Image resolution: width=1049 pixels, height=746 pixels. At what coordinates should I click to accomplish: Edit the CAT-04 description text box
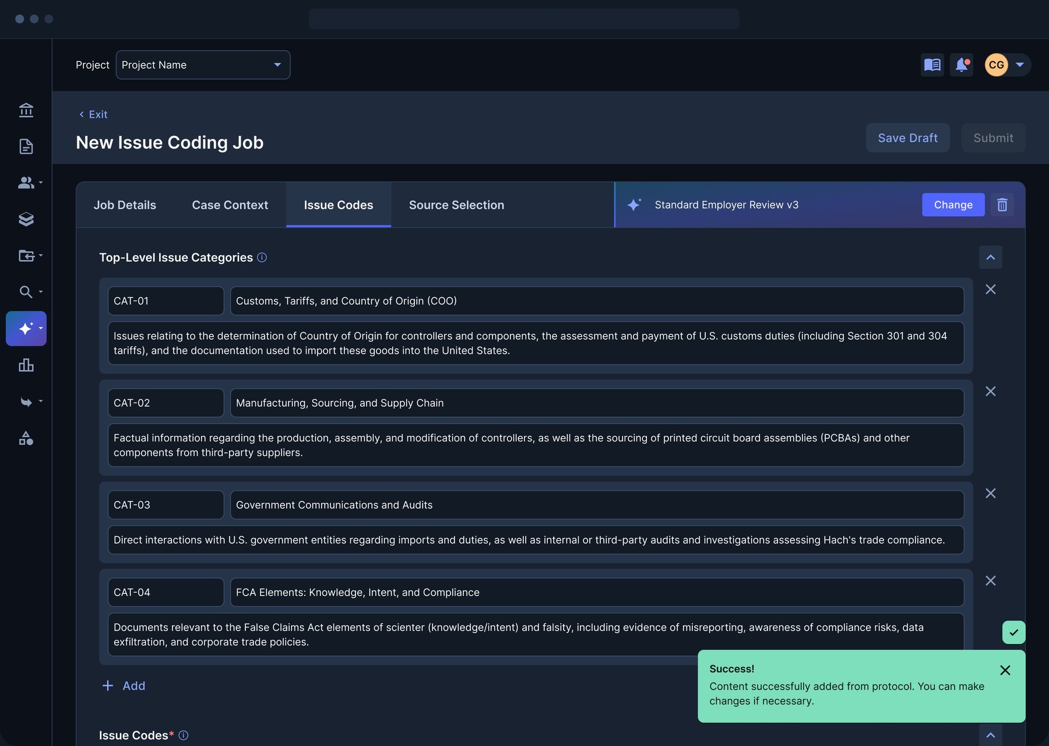click(x=536, y=634)
